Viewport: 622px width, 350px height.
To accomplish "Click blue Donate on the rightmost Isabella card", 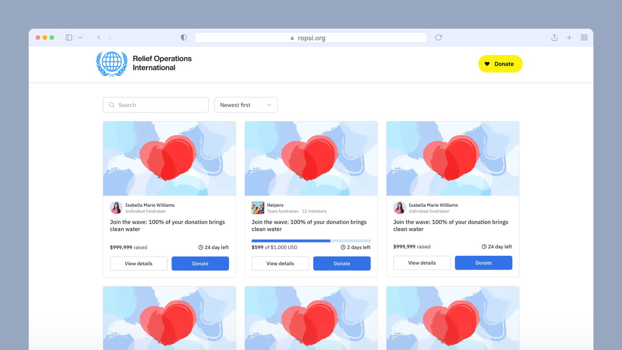I will (x=483, y=263).
